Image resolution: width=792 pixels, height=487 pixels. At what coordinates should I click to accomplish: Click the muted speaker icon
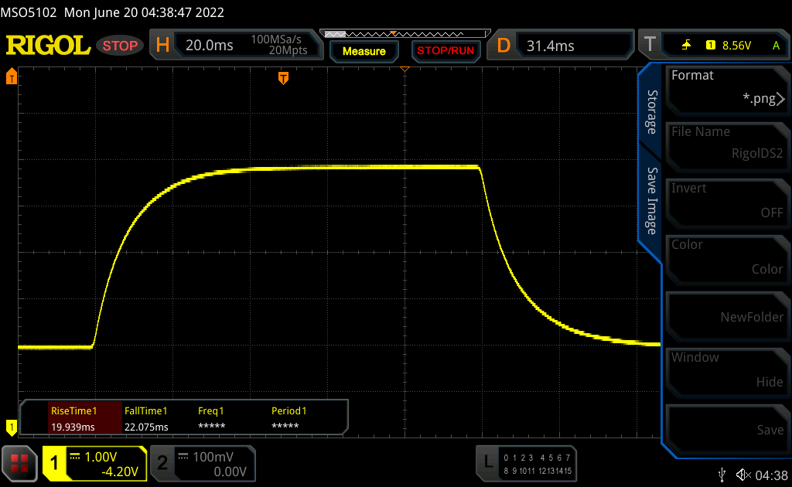(x=743, y=474)
